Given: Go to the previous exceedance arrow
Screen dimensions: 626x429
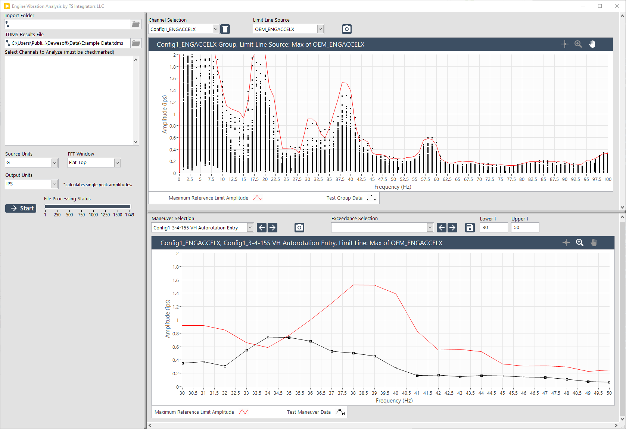Looking at the screenshot, I should tap(442, 228).
